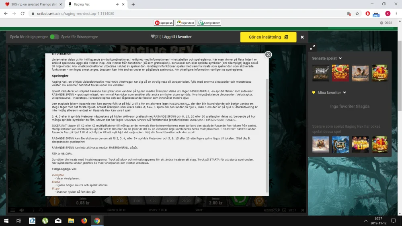
Task: Open Chrome from taskbar
Action: (97, 221)
